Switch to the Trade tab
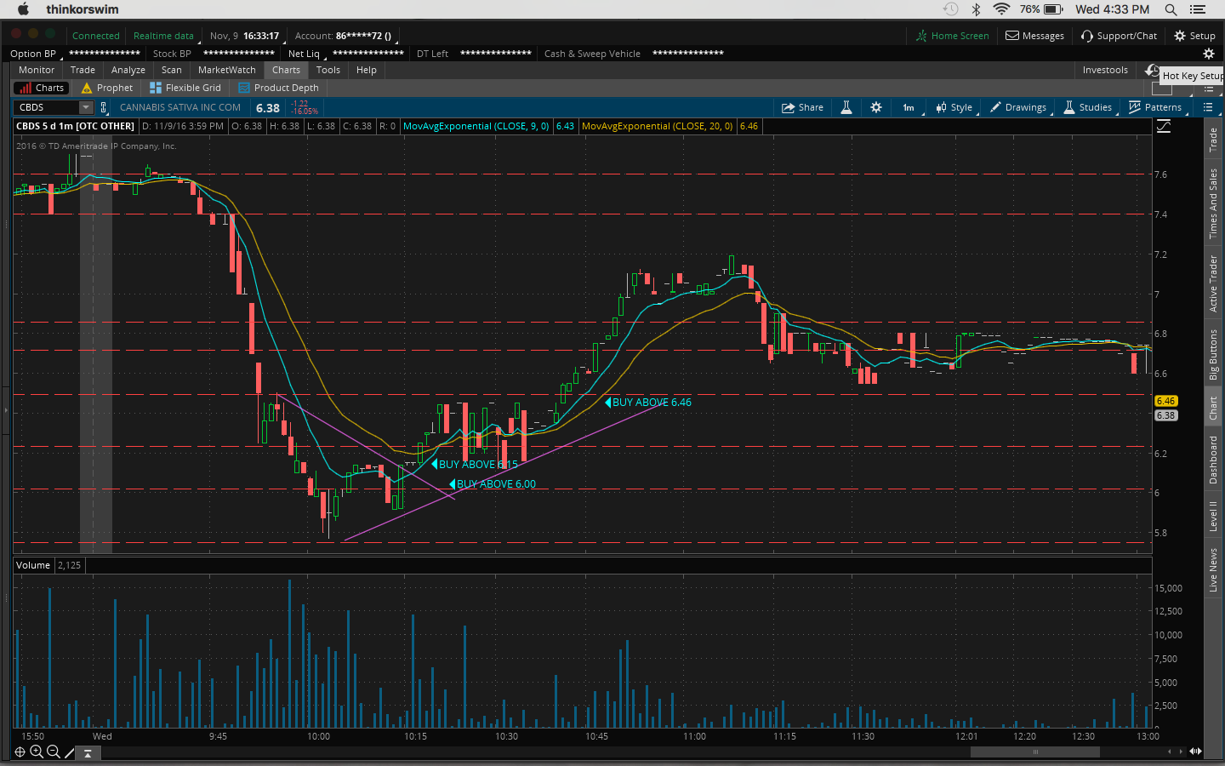Viewport: 1225px width, 766px height. point(83,70)
